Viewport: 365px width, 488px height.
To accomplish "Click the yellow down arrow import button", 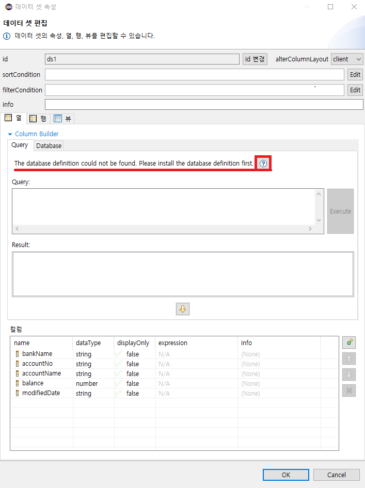I will (183, 308).
